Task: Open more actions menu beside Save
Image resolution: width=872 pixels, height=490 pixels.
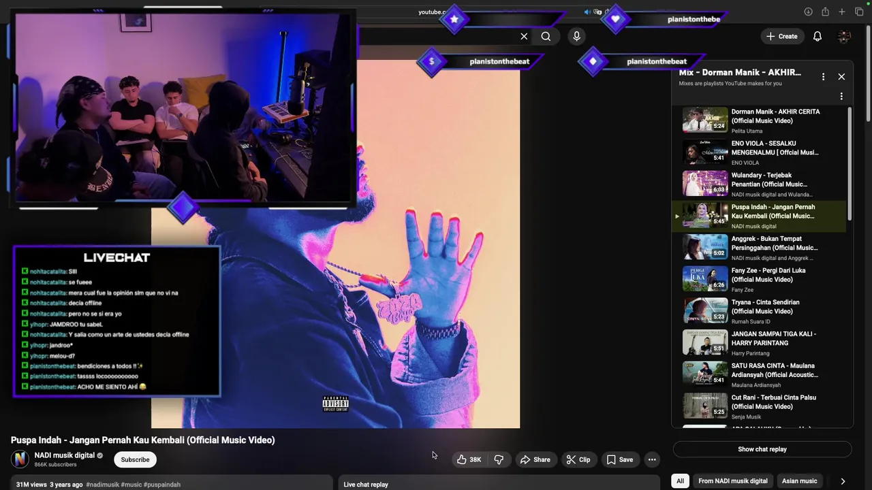Action: (x=652, y=459)
